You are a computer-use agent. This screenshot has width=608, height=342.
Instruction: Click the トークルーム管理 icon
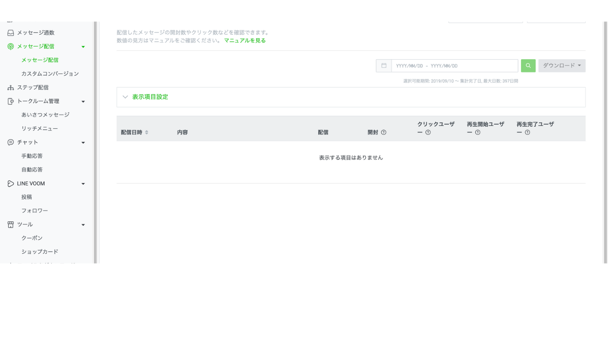click(11, 101)
